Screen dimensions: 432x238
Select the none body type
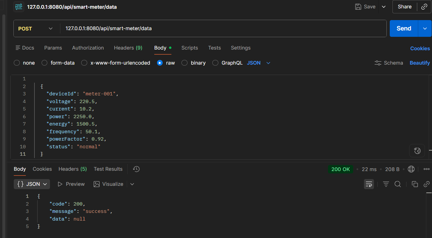17,63
